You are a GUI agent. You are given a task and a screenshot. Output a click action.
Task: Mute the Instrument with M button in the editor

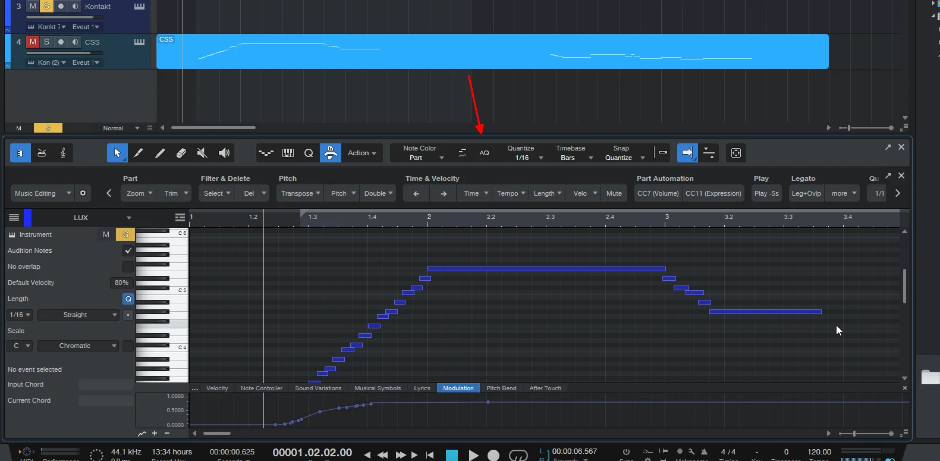tap(106, 234)
